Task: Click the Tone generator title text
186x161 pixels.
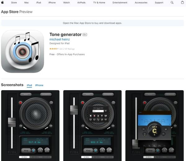Action: click(x=65, y=34)
